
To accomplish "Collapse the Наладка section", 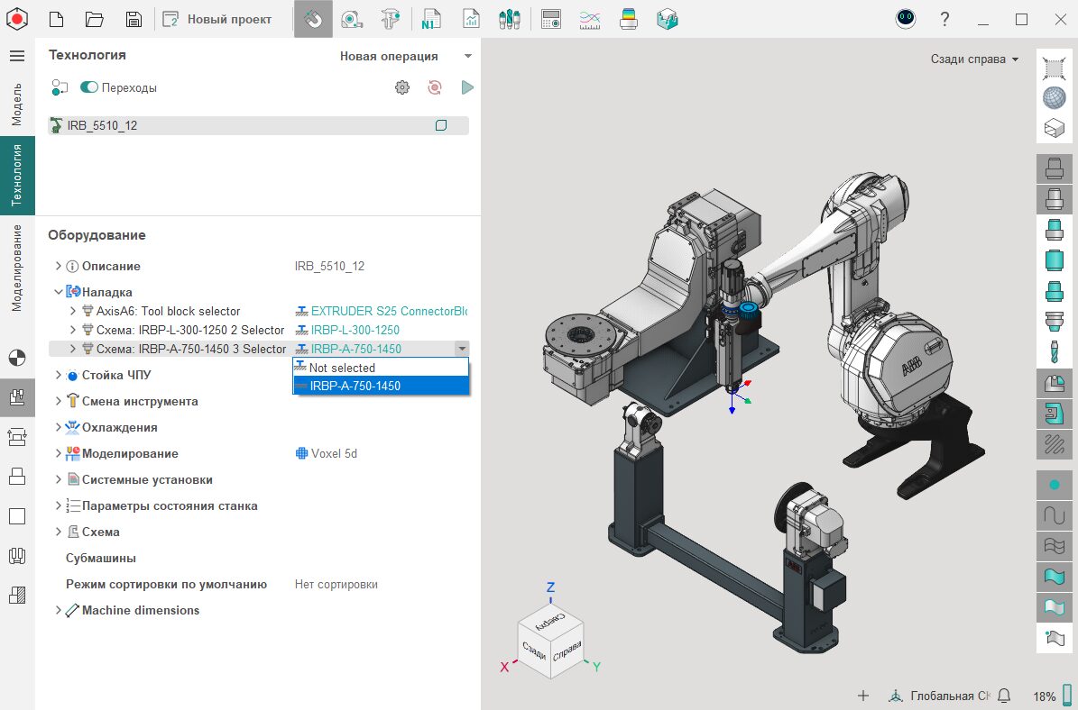I will click(59, 292).
